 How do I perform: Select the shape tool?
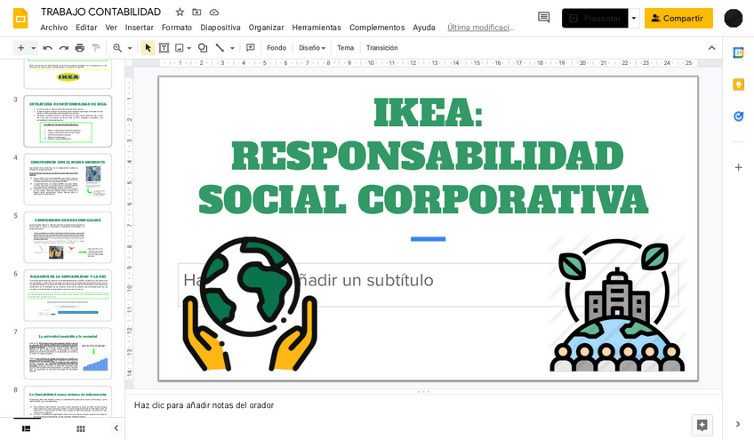click(203, 48)
